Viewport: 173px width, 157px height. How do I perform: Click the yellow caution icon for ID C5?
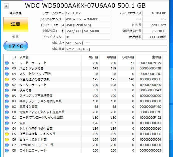click(7, 134)
